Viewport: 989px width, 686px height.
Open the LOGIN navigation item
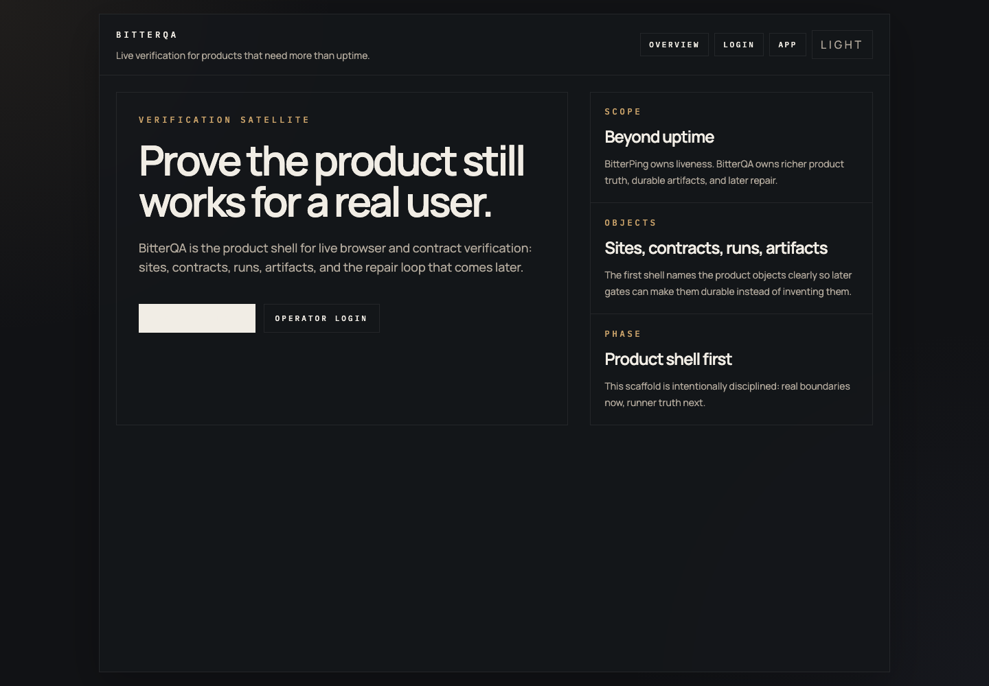point(739,44)
